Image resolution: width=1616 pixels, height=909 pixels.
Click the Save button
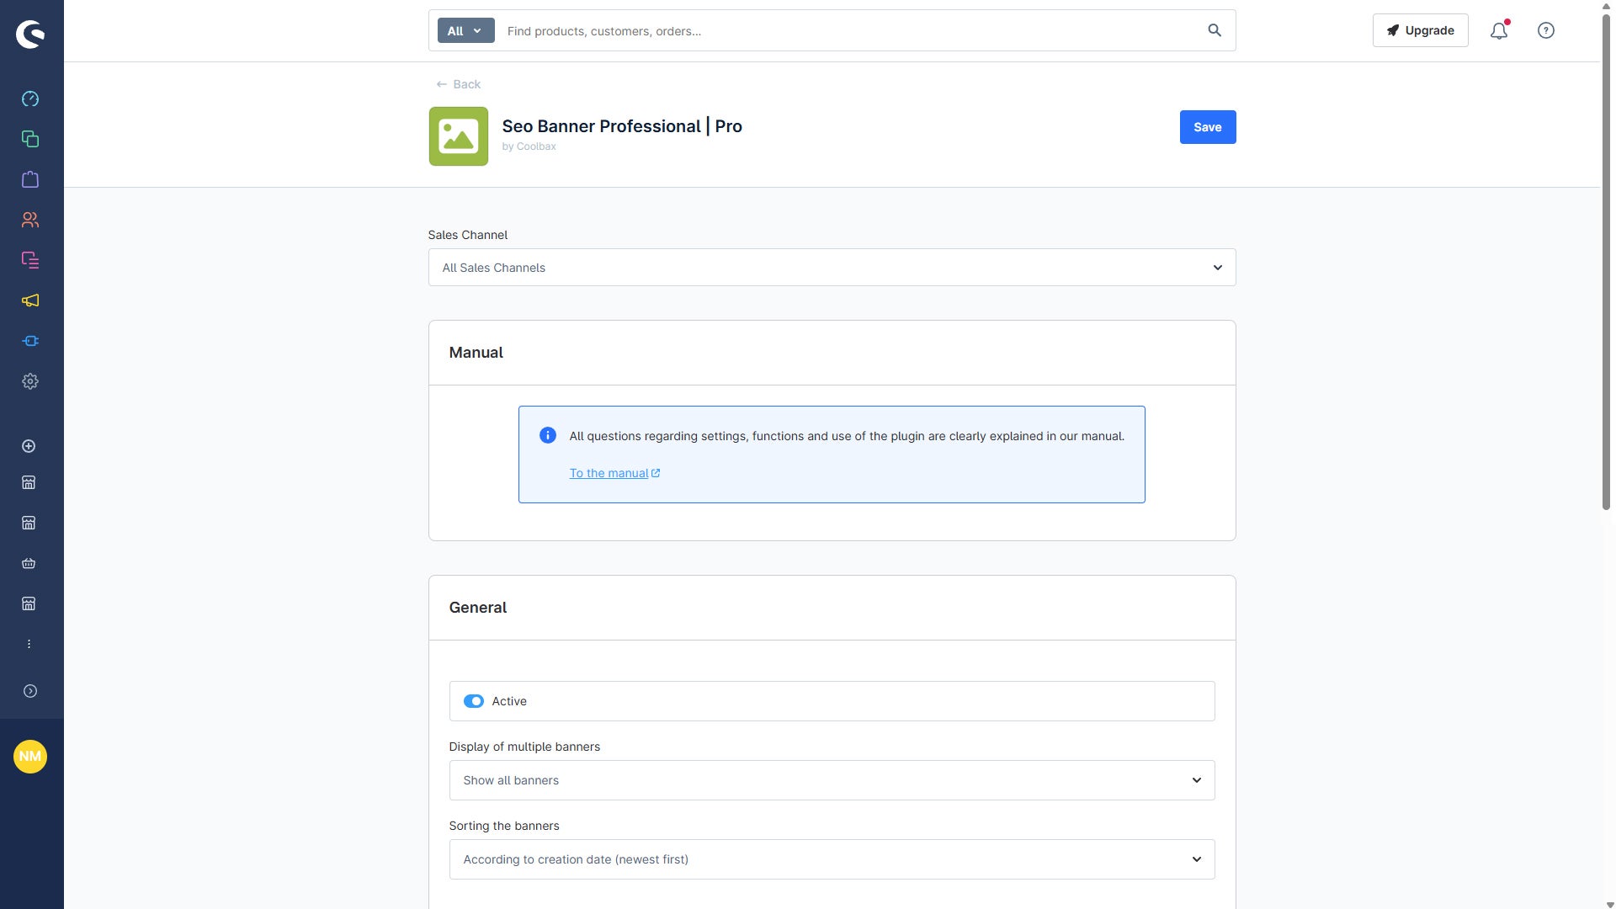click(1208, 127)
